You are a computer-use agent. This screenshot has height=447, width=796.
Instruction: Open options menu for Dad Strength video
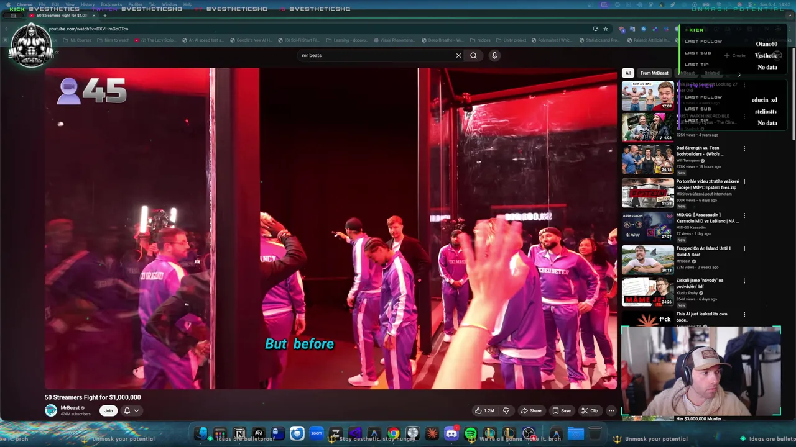pyautogui.click(x=744, y=148)
